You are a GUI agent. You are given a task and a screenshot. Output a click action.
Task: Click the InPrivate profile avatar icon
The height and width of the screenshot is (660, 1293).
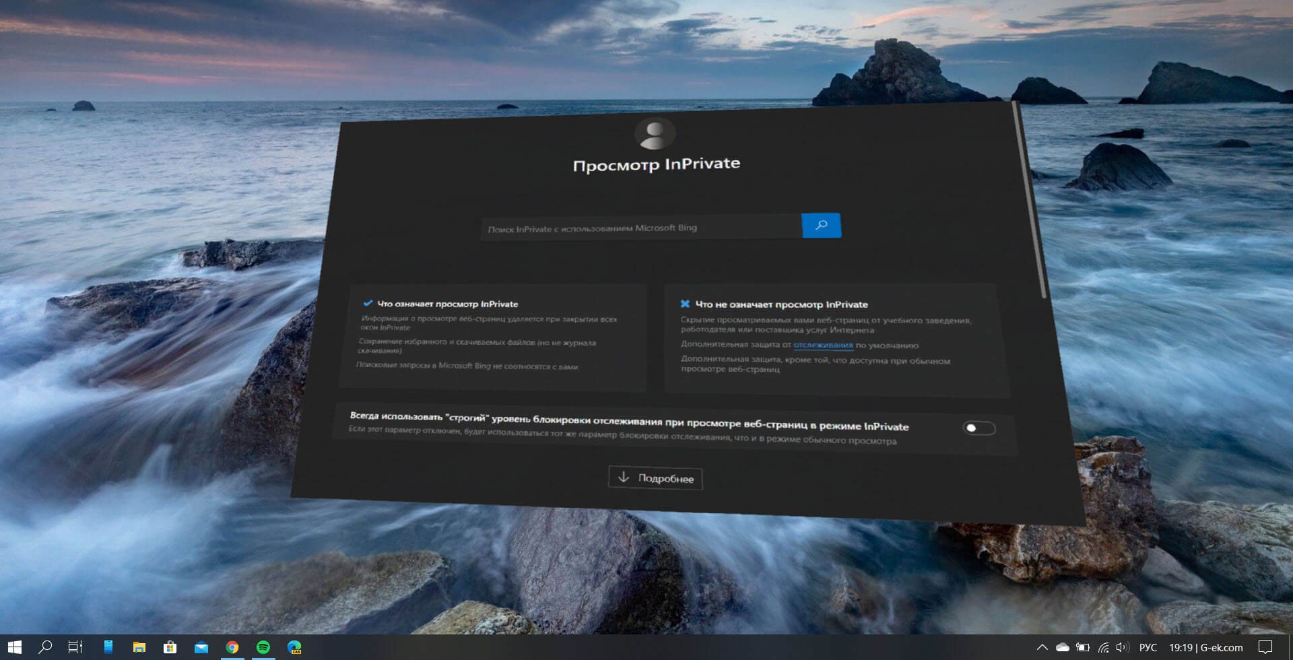point(655,134)
